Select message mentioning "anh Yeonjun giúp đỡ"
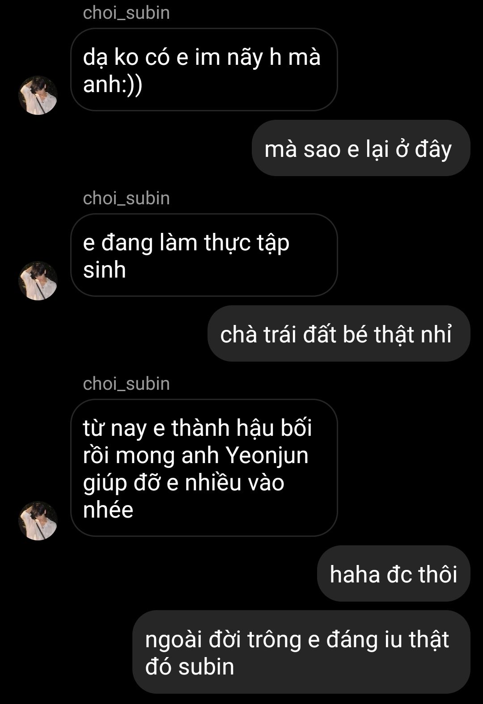Screen dimensions: 483x704 point(204,468)
